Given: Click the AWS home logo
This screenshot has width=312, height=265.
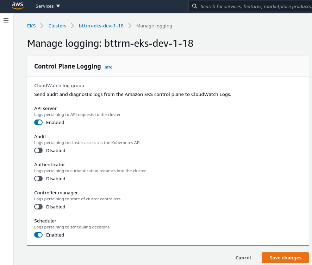Looking at the screenshot, I should [x=18, y=6].
